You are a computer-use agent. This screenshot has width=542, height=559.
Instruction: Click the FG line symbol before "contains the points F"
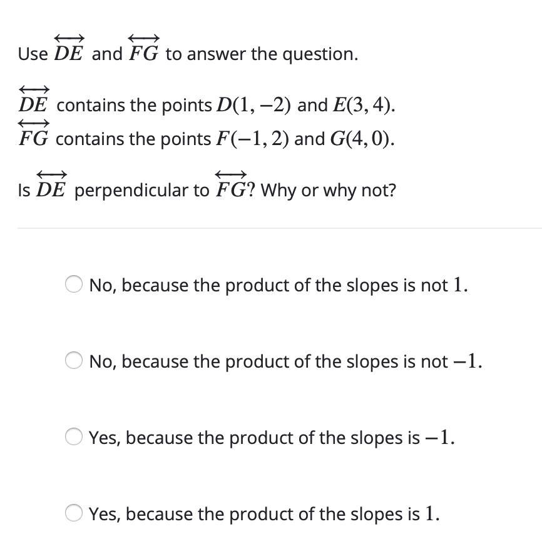(x=34, y=133)
